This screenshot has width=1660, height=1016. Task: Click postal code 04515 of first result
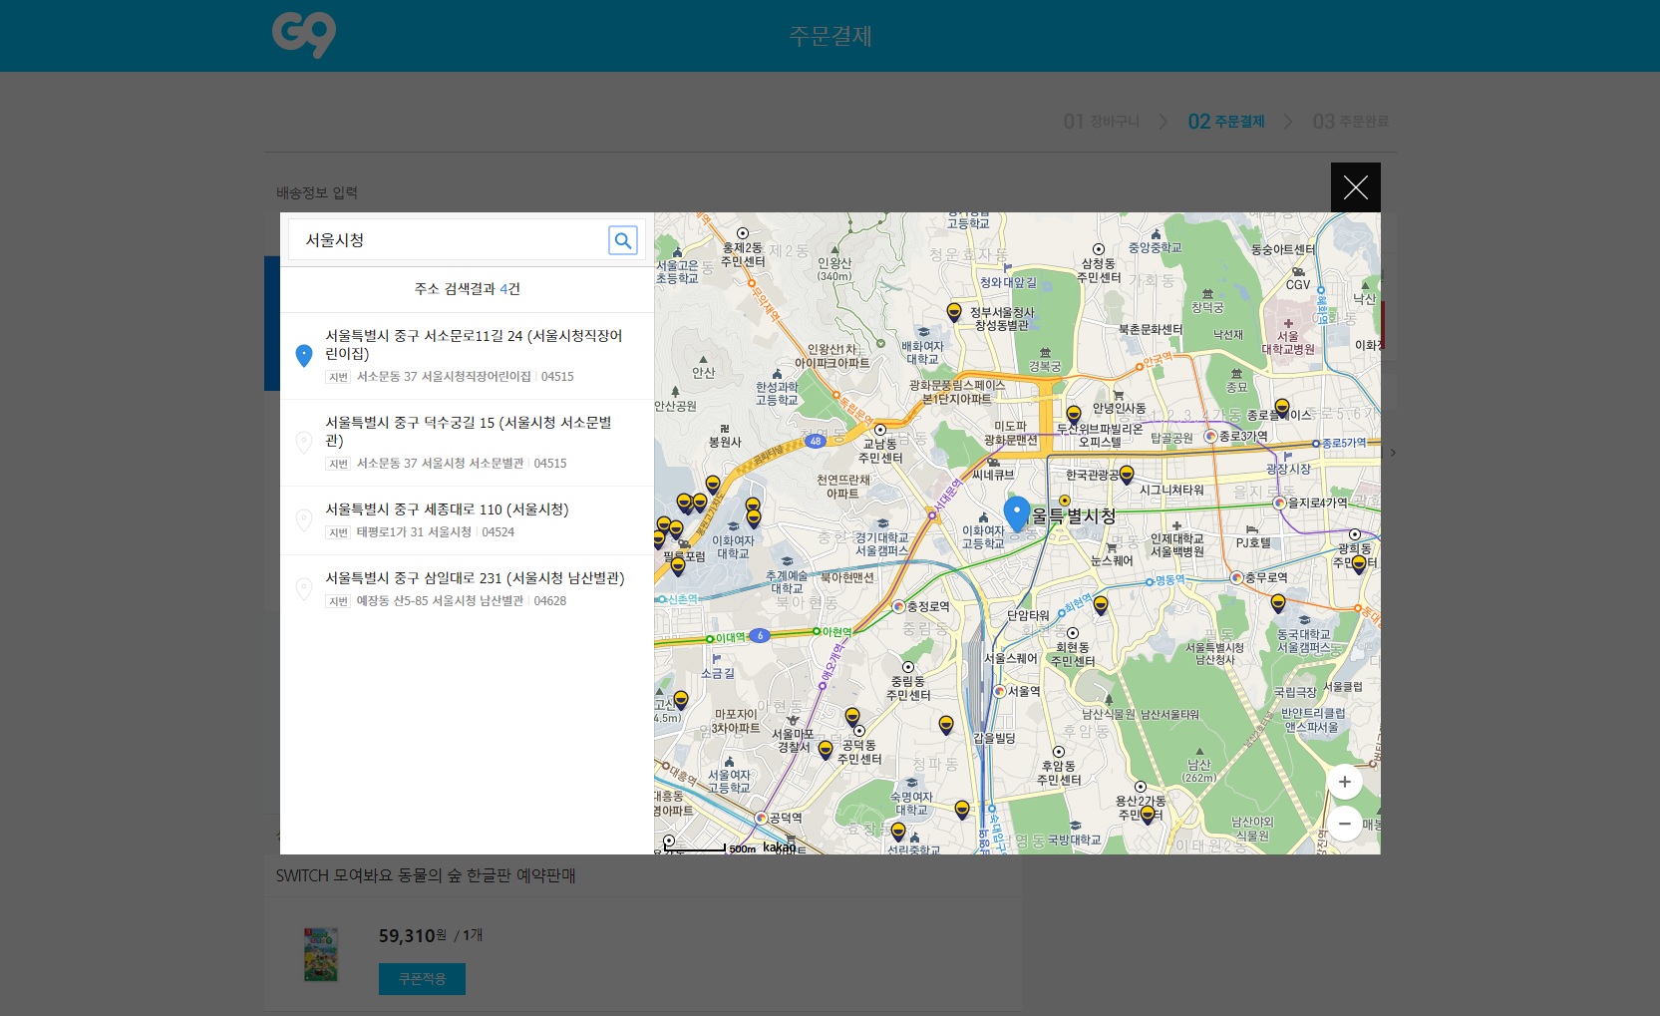point(557,377)
